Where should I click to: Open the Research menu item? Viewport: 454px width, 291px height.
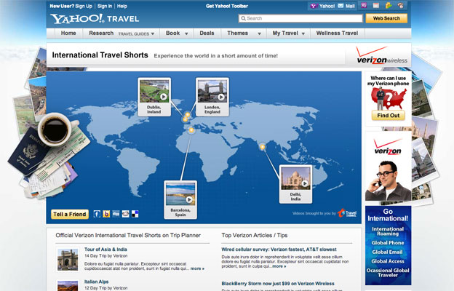point(101,33)
